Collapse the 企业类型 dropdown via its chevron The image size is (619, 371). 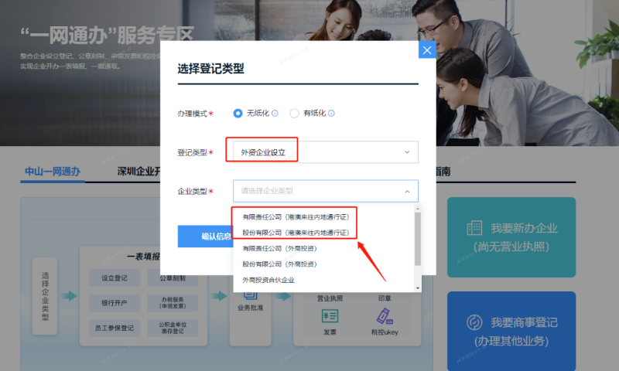(x=407, y=191)
